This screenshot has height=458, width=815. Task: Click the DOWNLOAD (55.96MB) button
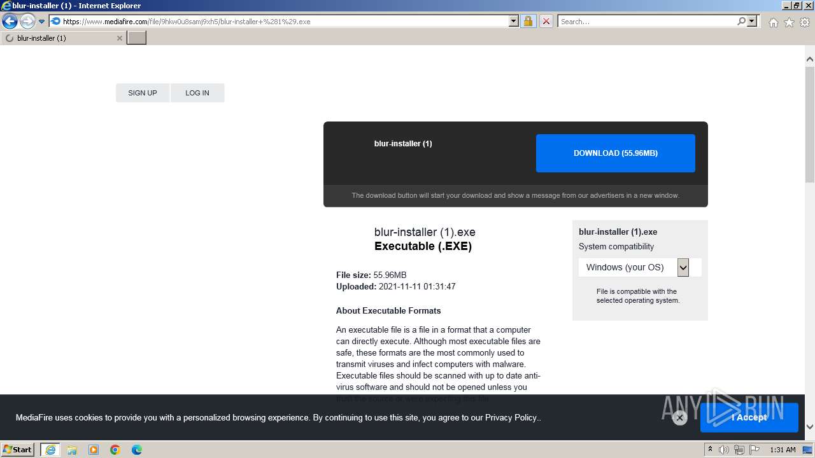[x=616, y=153]
